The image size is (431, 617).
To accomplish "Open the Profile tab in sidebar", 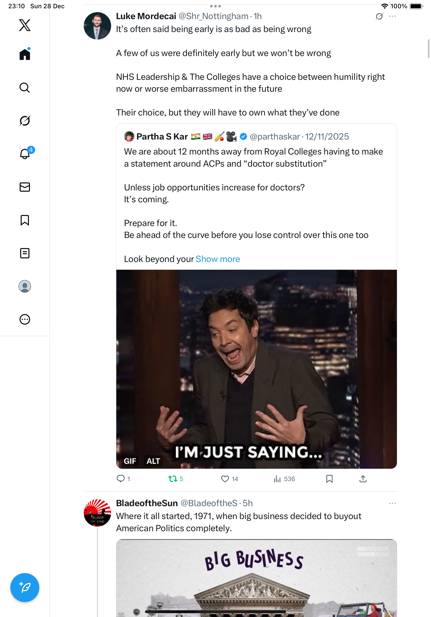I will [25, 286].
